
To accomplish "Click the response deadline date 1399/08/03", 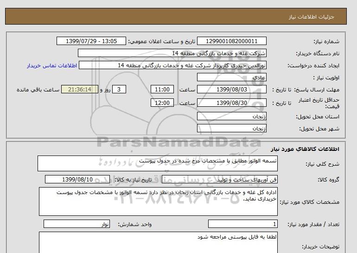I will click(231, 90).
